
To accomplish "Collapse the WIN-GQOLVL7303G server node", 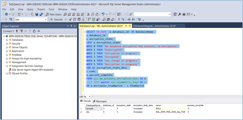I will coord(4,36).
